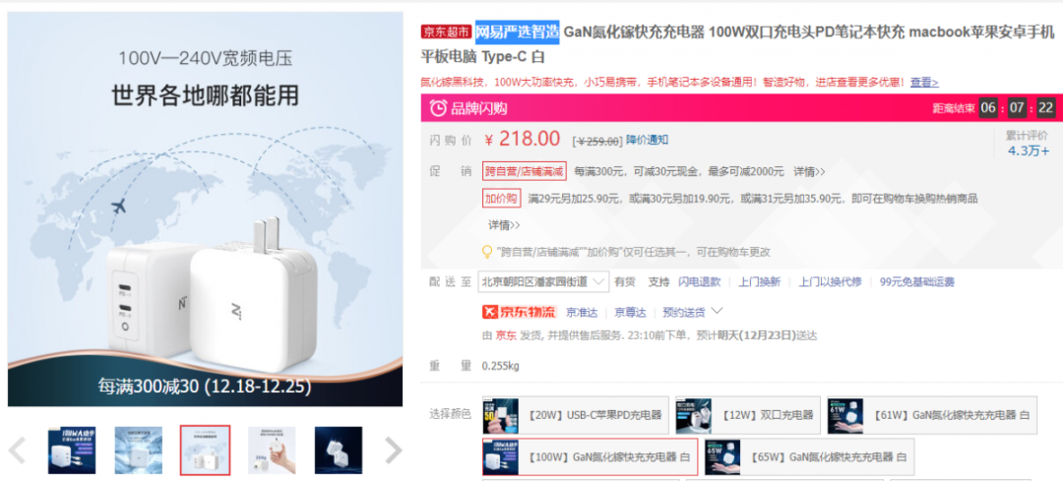Image resolution: width=1063 pixels, height=481 pixels.
Task: Click the 闪电退款 service link
Action: [x=700, y=282]
